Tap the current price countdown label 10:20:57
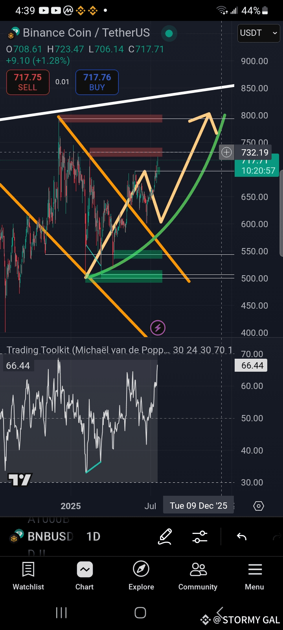Image resolution: width=283 pixels, height=630 pixels. pyautogui.click(x=258, y=171)
